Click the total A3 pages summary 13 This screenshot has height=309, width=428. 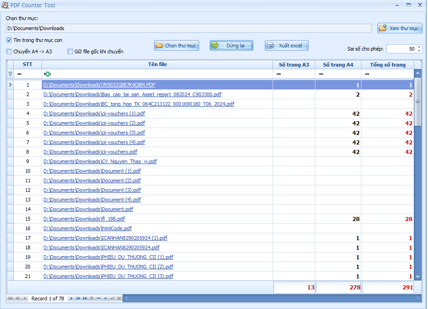tap(294, 287)
